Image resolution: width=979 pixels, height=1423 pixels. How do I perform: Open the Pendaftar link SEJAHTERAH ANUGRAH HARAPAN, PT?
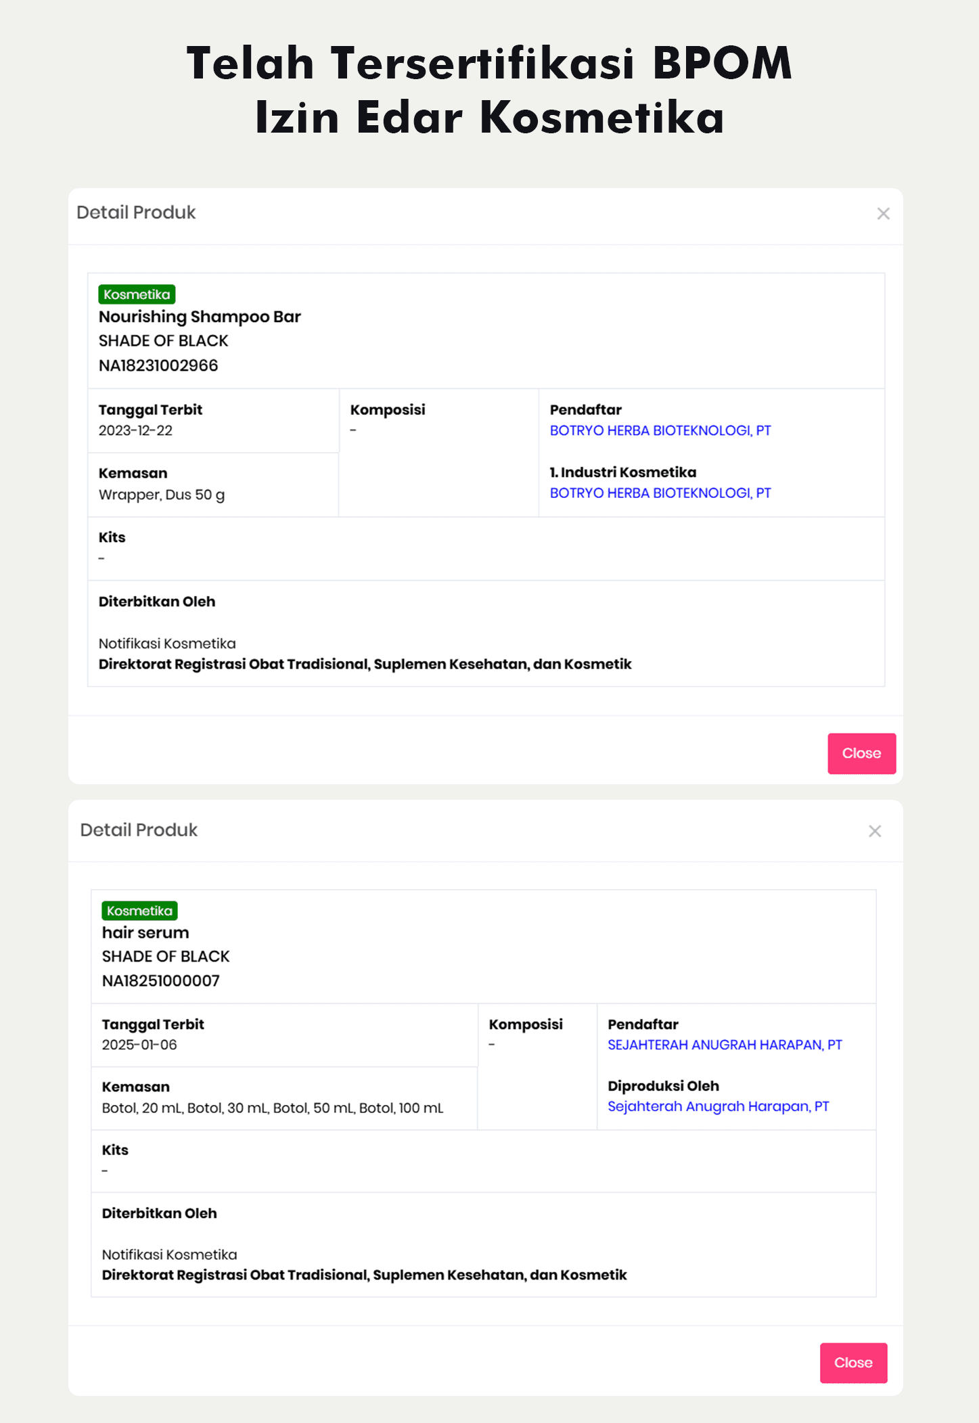pos(725,1045)
